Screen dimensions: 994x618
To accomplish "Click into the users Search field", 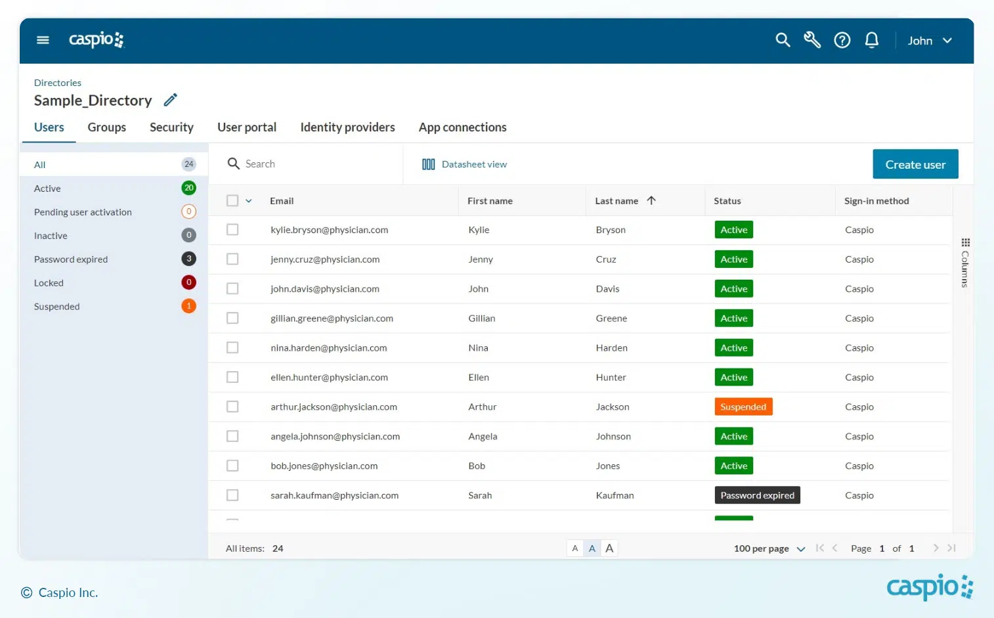I will [315, 164].
